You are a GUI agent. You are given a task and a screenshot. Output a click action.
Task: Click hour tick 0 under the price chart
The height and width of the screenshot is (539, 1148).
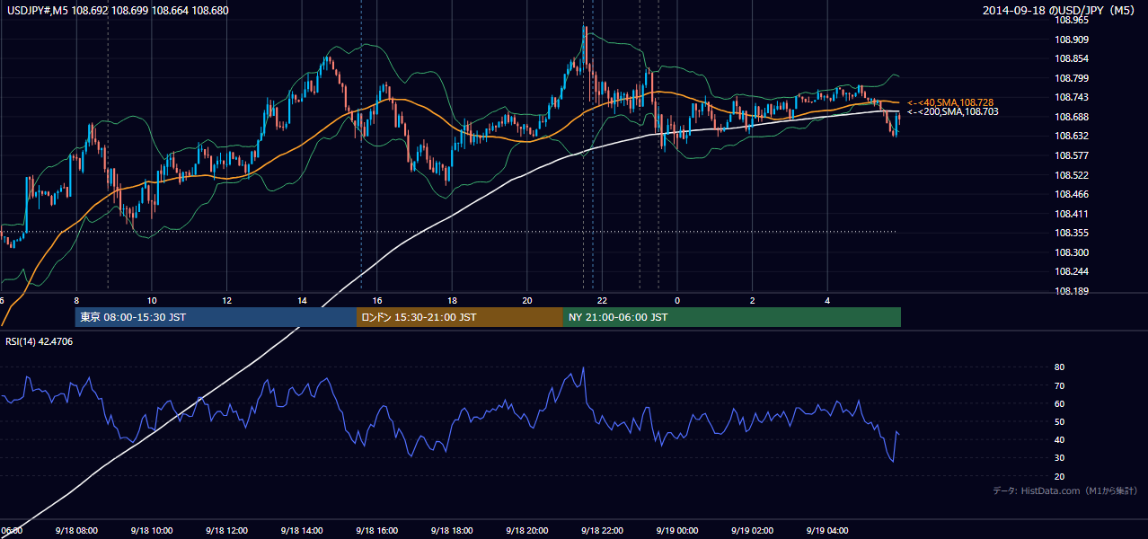coord(678,301)
